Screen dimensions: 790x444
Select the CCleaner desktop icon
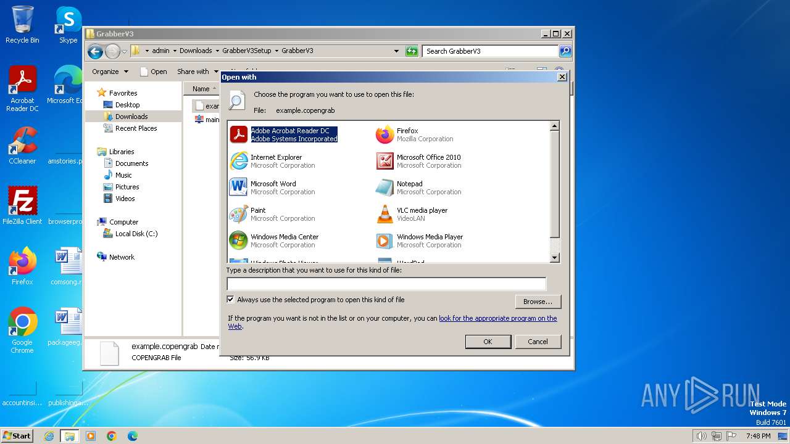(22, 146)
